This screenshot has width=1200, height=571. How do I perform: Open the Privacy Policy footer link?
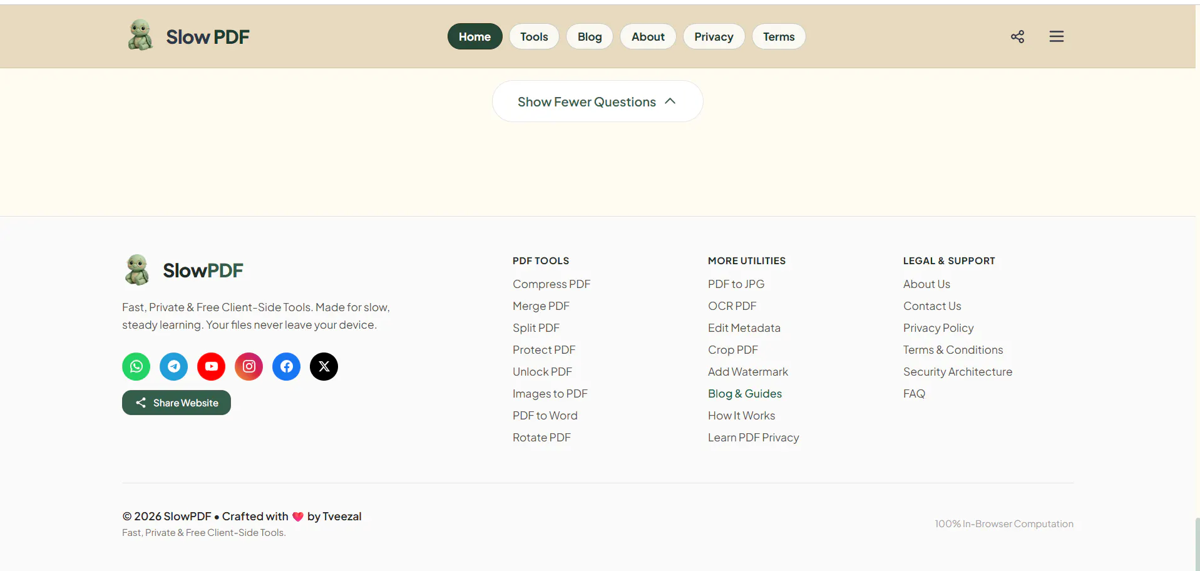[x=938, y=328]
